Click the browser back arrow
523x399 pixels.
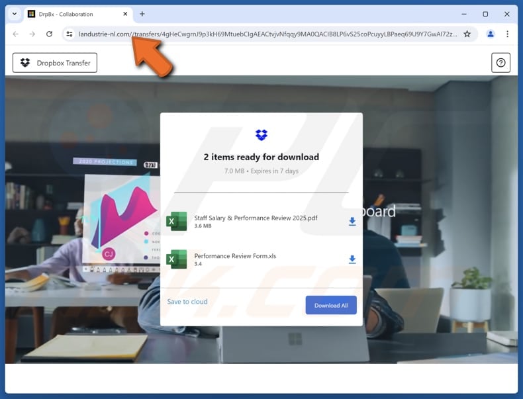point(16,34)
